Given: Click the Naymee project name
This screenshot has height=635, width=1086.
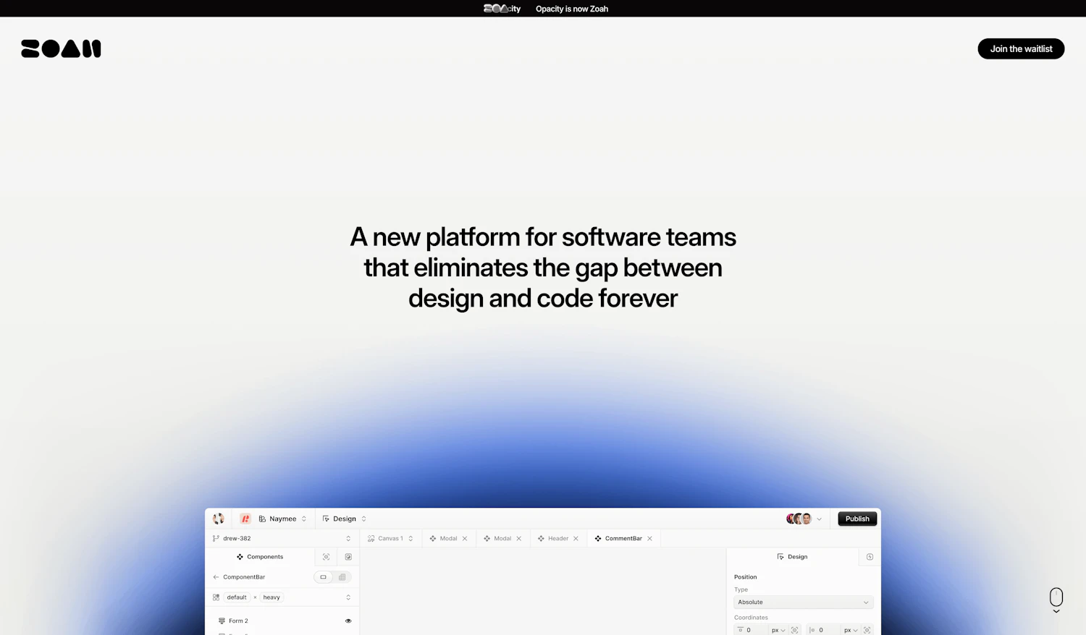Looking at the screenshot, I should coord(283,519).
